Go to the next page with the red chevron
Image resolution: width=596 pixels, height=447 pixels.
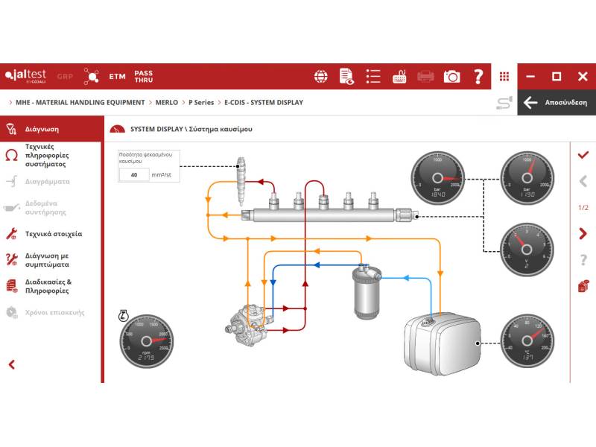[x=583, y=234]
